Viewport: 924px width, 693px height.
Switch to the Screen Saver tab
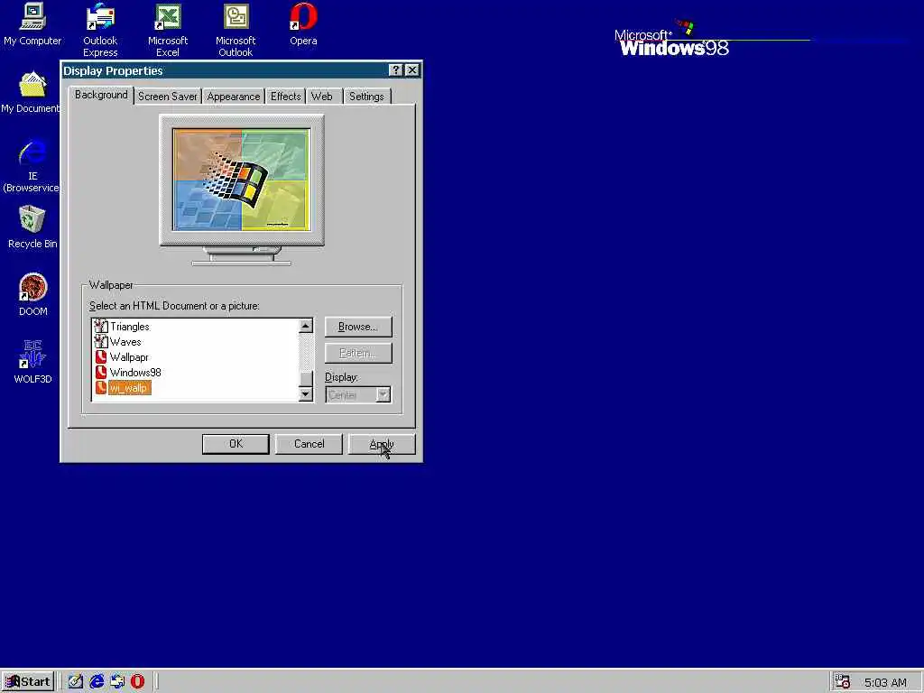pyautogui.click(x=167, y=96)
